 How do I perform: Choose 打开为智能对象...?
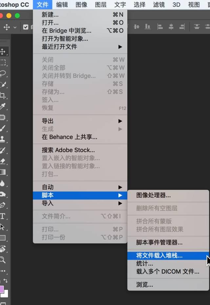(x=80, y=38)
